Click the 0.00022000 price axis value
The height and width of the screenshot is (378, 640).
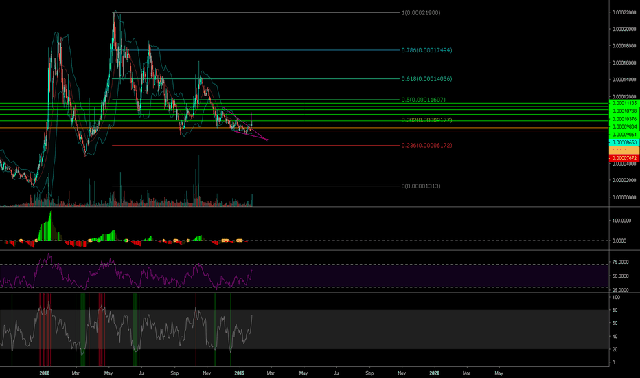624,12
